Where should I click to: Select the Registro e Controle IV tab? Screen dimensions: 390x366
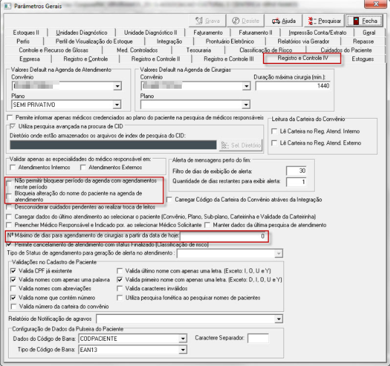click(303, 58)
